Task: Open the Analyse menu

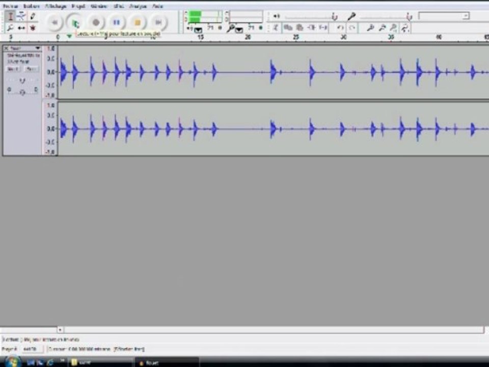Action: coord(138,6)
